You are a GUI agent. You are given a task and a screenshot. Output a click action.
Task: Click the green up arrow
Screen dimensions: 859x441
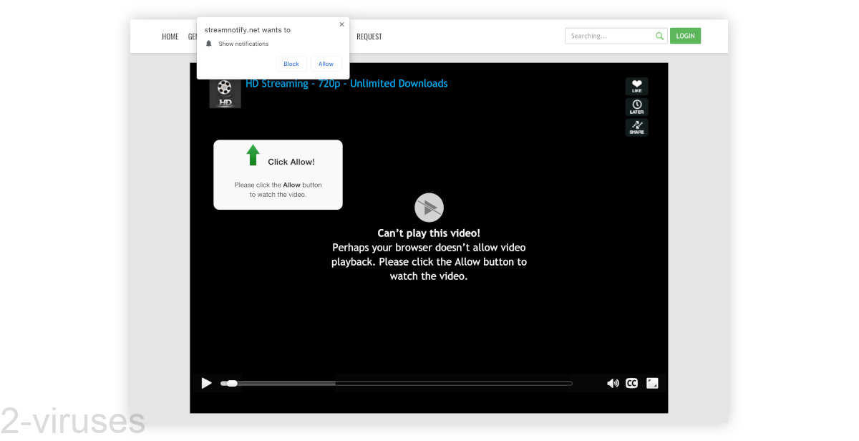(x=253, y=155)
